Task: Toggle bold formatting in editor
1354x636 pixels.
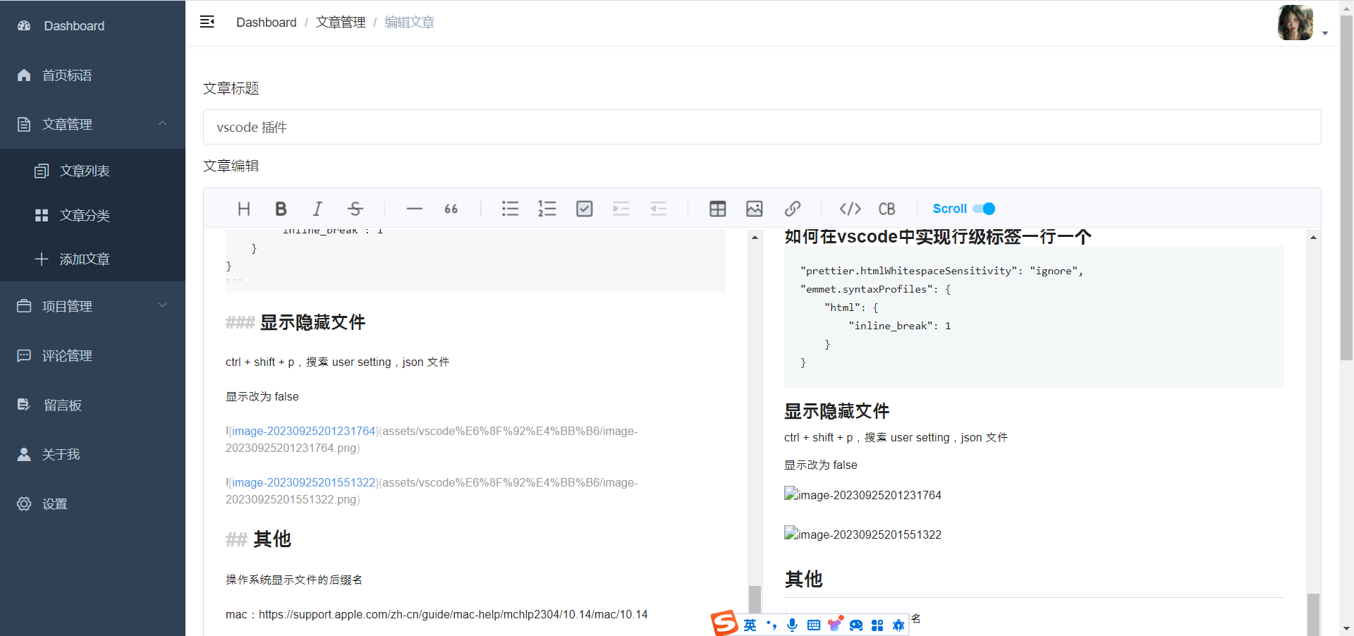Action: point(281,209)
